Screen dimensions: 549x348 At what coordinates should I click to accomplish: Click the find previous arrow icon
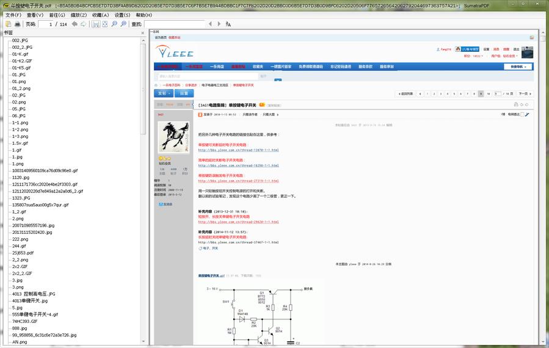click(211, 24)
